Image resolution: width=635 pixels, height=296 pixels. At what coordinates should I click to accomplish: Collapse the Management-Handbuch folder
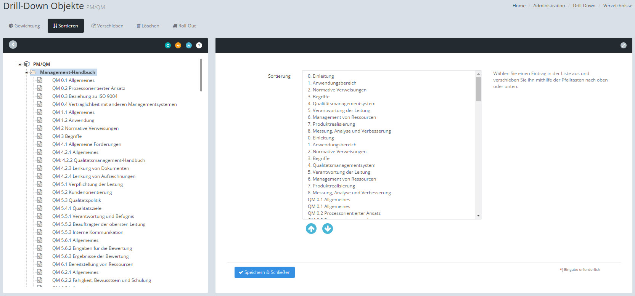coord(27,72)
